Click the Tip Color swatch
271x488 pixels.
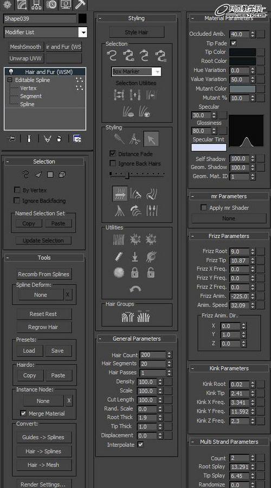[243, 52]
